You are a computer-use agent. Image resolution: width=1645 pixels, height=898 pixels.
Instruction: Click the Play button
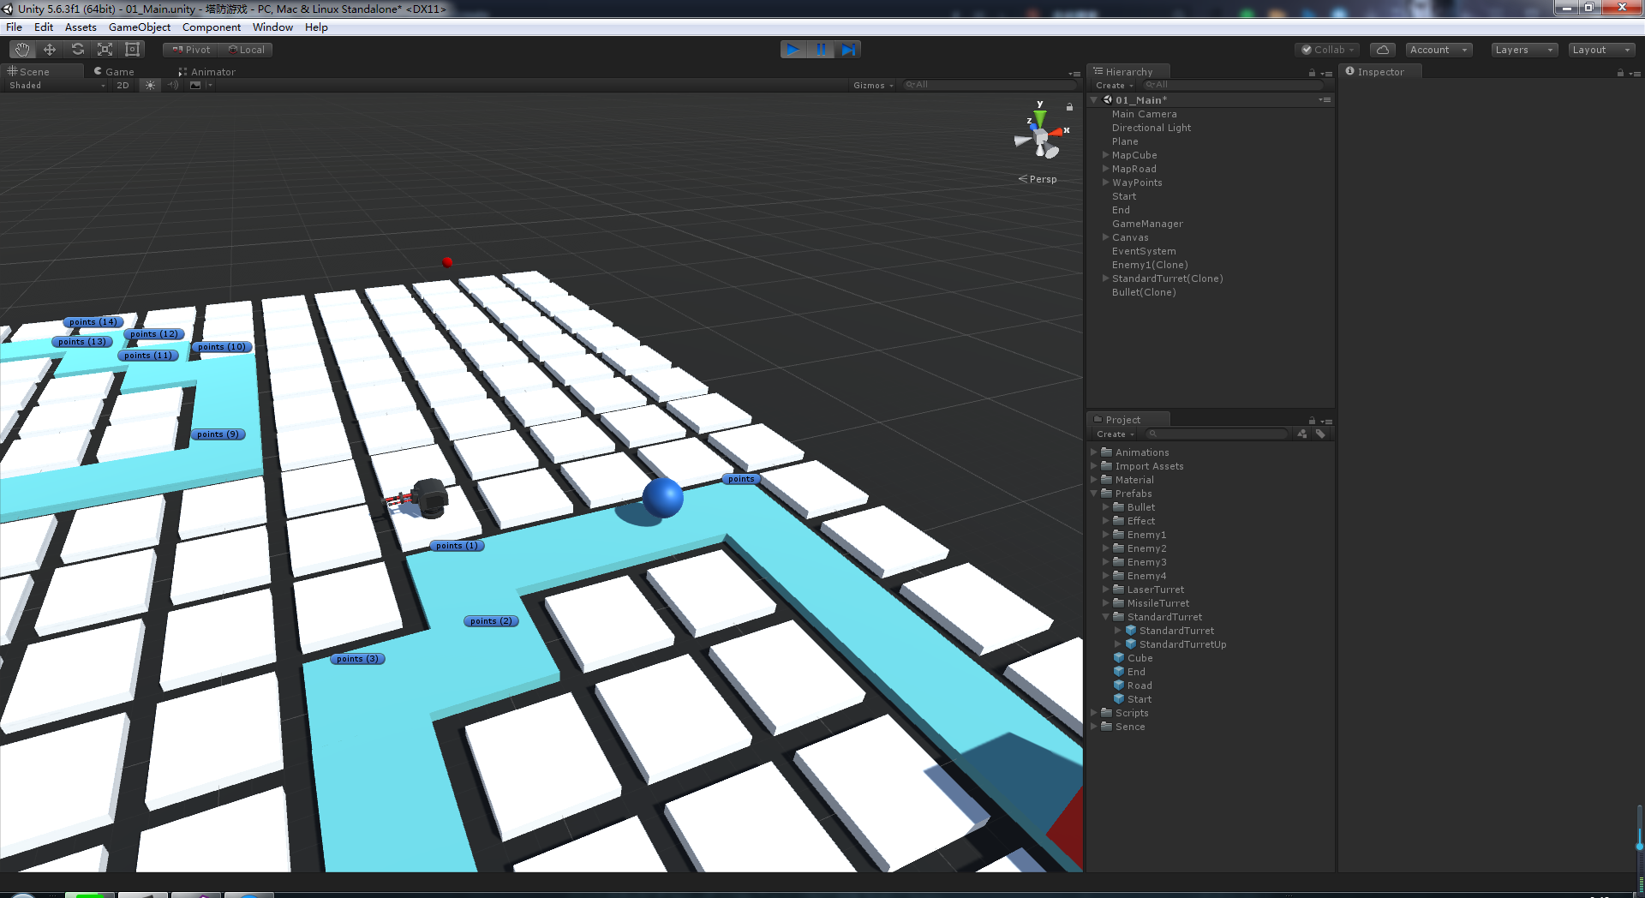(x=793, y=50)
